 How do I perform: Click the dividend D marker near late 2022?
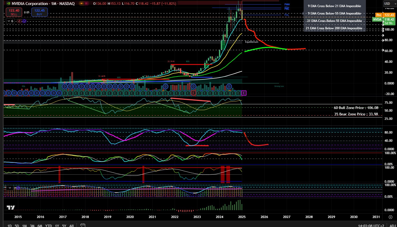[193, 86]
